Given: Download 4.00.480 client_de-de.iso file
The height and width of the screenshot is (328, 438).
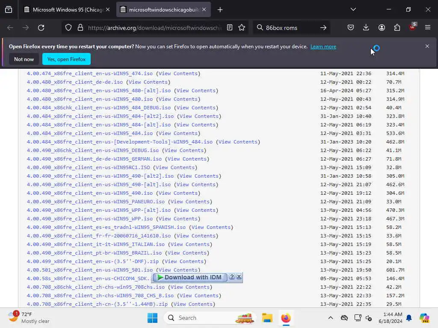Looking at the screenshot, I should (x=74, y=82).
